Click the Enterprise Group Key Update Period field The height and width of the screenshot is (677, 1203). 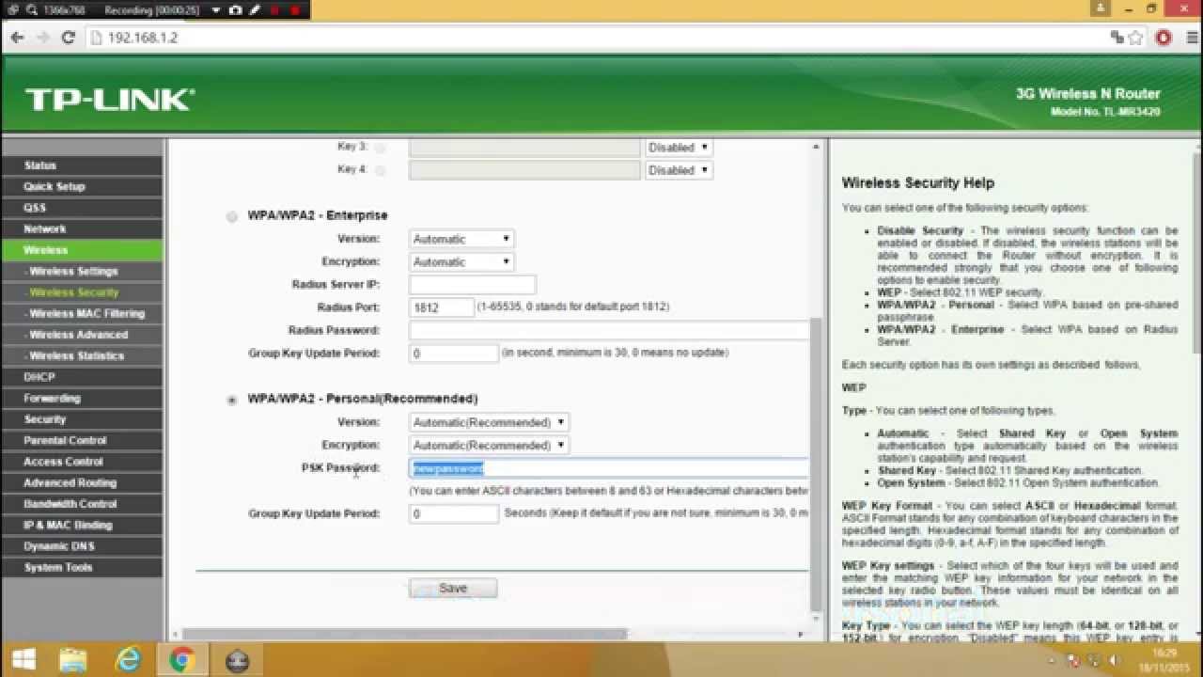[x=454, y=354]
